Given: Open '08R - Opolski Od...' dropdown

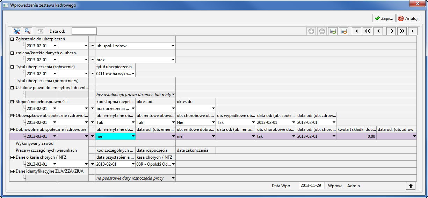Looking at the screenshot, I should click(173, 164).
